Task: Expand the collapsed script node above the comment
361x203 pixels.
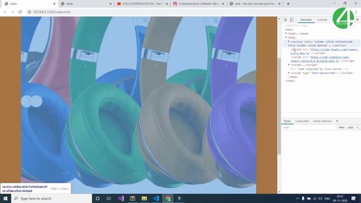Action: (x=289, y=65)
